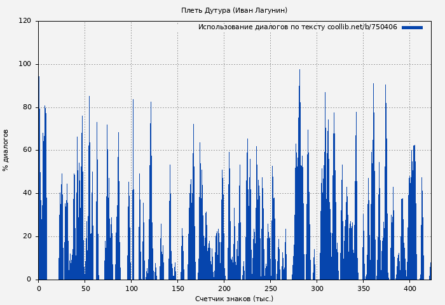Click the axis label "Счетчик знаков (тыс.)"
Image resolution: width=445 pixels, height=305 pixels.
234,299
